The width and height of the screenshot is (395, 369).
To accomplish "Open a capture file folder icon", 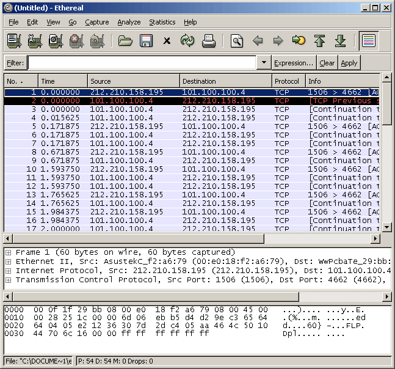I will tap(125, 41).
